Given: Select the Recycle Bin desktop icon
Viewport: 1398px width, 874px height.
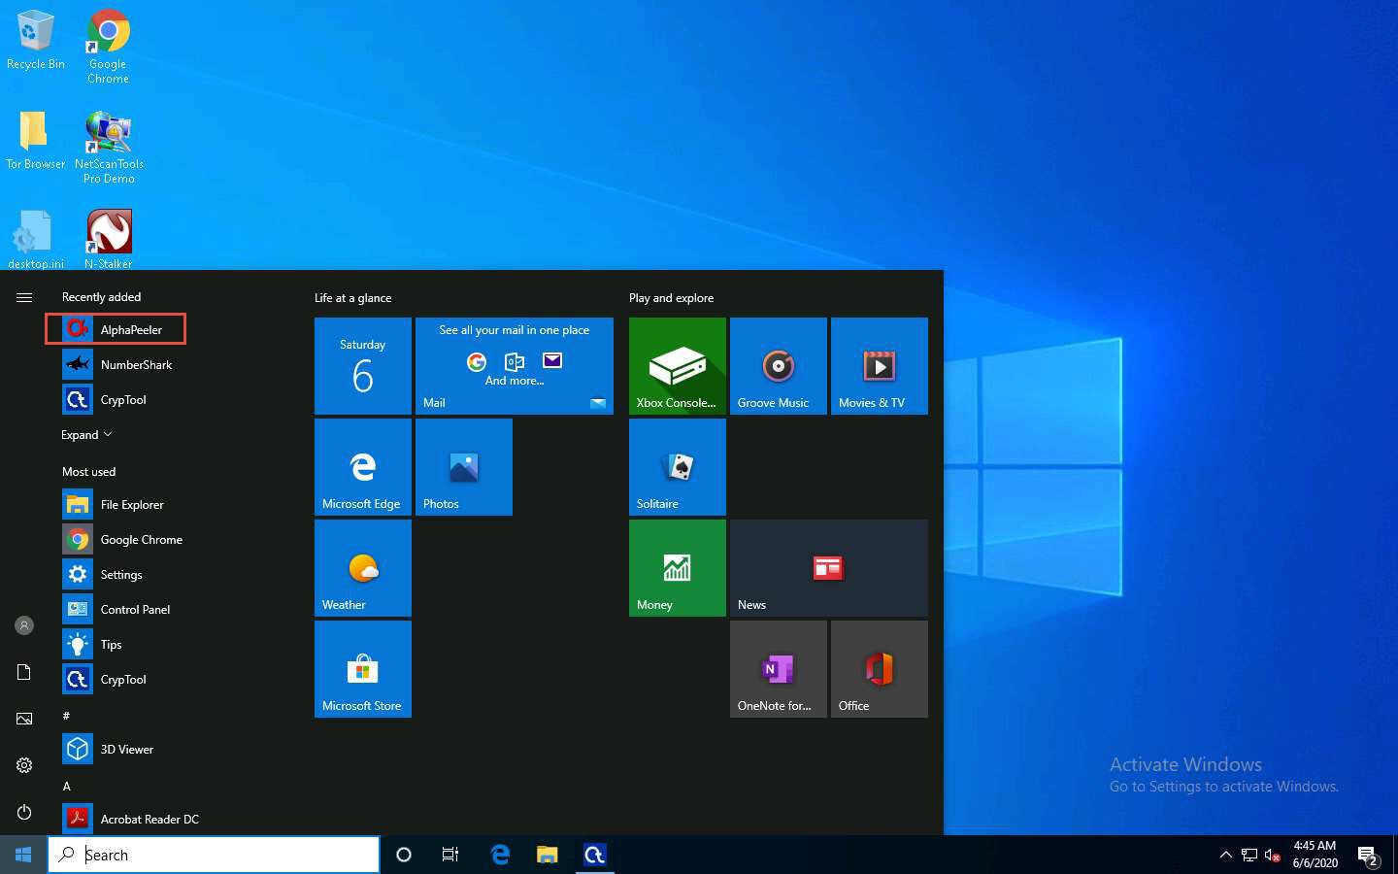Looking at the screenshot, I should coord(35,41).
